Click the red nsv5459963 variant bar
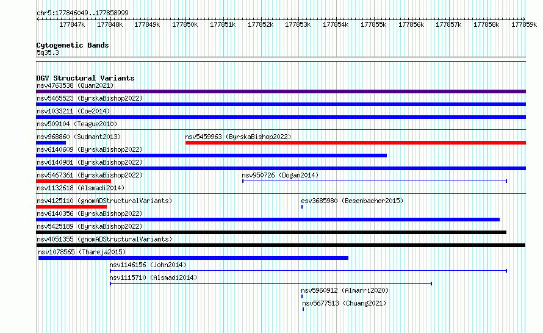This screenshot has width=543, height=333. pos(356,143)
